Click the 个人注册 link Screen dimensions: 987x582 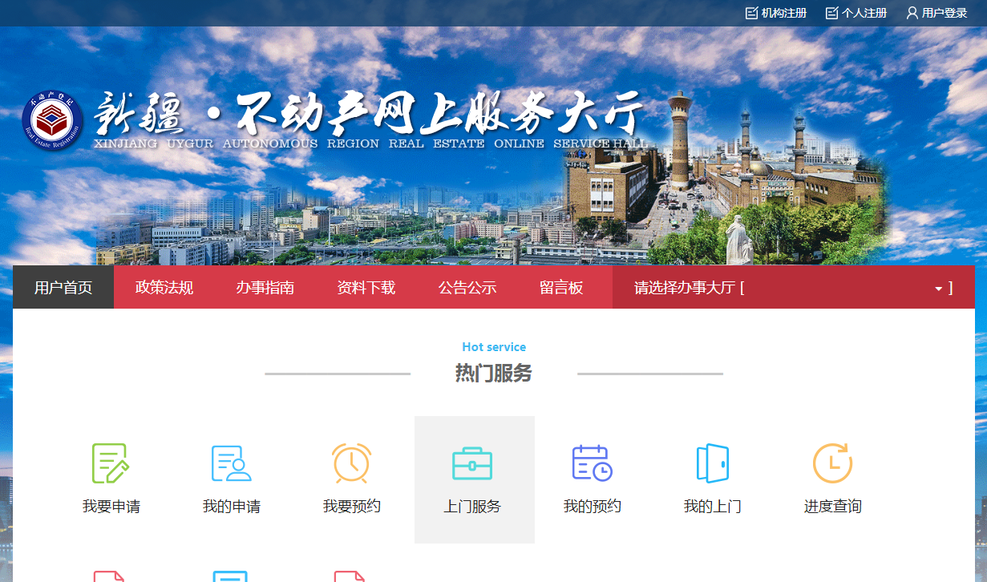864,13
